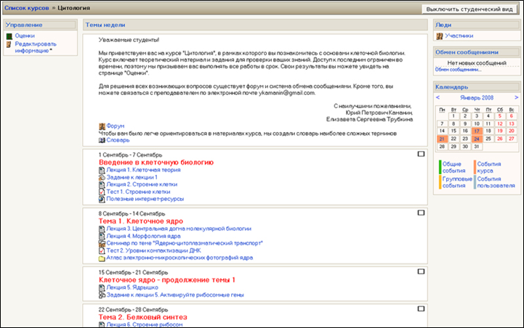Go to next month in calendar
This screenshot has width=524, height=328.
coord(516,97)
